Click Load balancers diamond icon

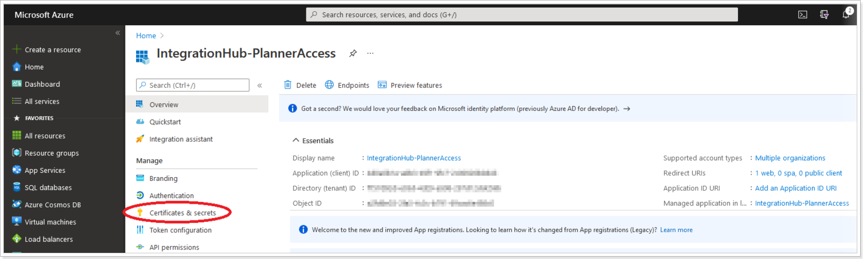click(17, 239)
